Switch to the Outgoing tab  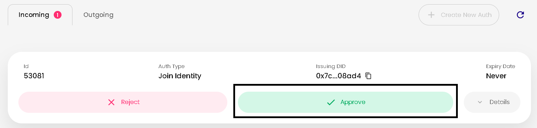click(x=98, y=15)
